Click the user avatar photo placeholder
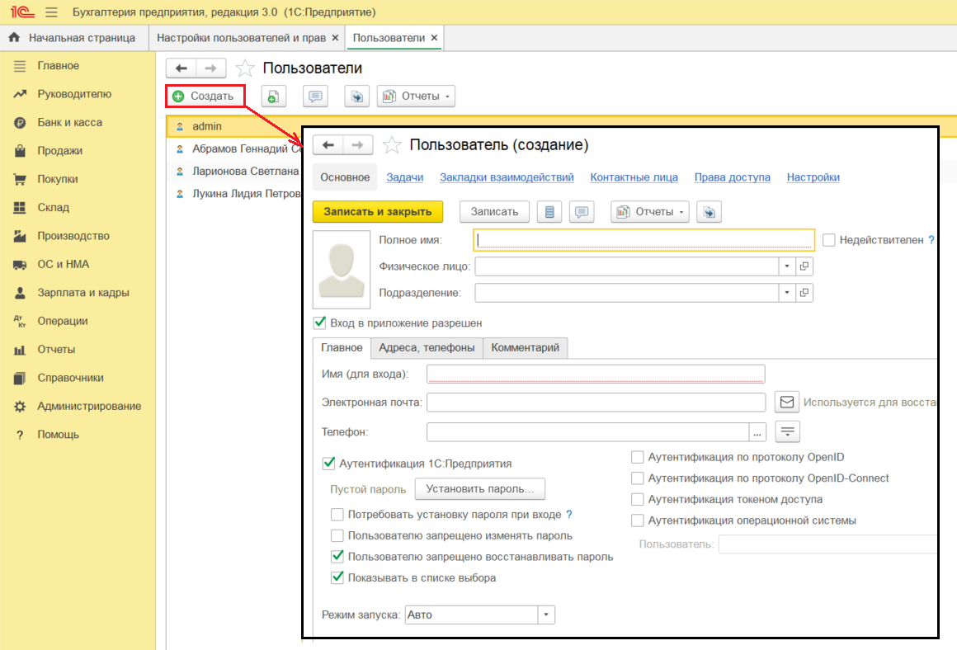This screenshot has height=650, width=957. tap(342, 270)
